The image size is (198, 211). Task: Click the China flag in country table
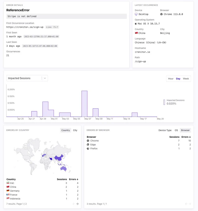pyautogui.click(x=8, y=187)
